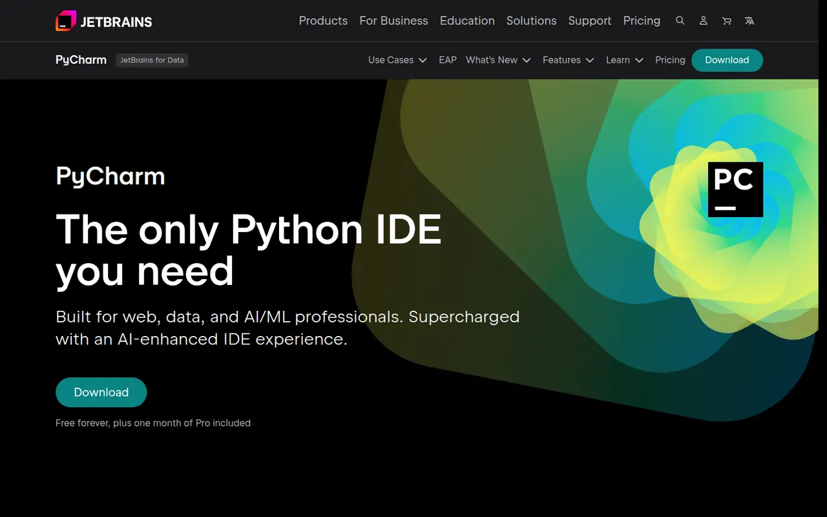The width and height of the screenshot is (827, 517).
Task: Expand the Learn dropdown
Action: pos(624,60)
